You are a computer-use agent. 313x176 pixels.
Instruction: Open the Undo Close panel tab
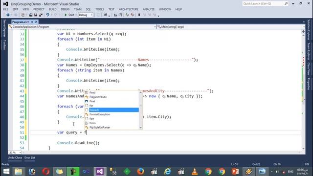15,157
